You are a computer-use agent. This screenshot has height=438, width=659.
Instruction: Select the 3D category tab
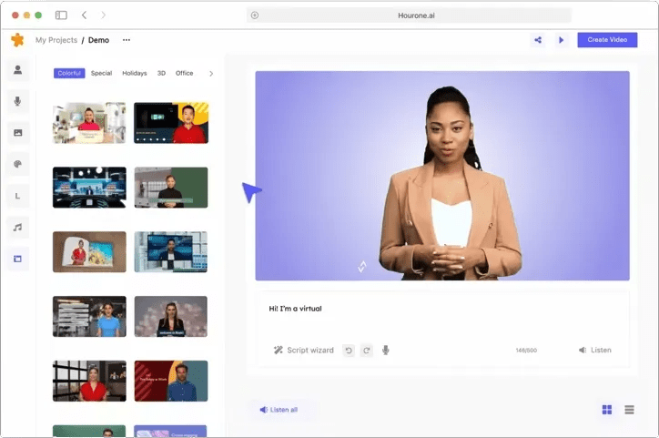point(161,73)
